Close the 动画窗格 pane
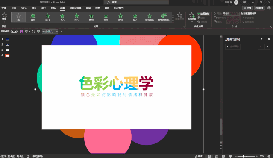 click(269, 39)
